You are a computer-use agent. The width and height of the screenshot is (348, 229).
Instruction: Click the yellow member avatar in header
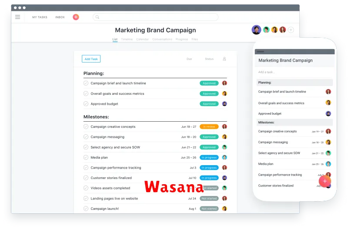[x=274, y=30]
